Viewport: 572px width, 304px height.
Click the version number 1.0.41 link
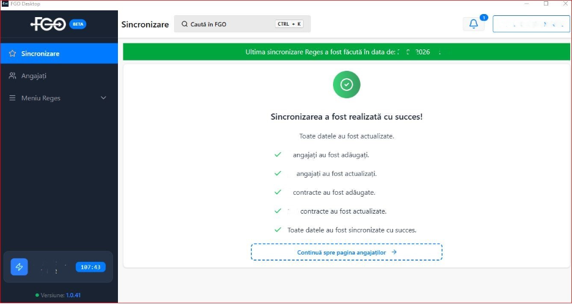[73, 295]
